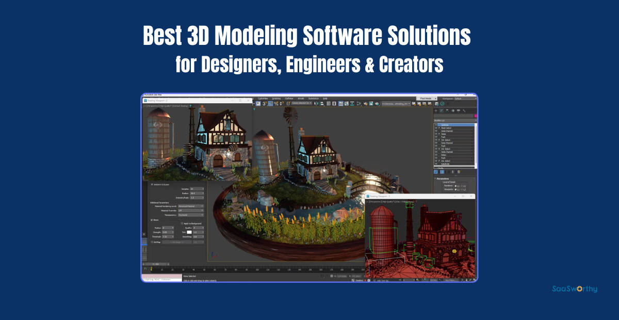
Task: Toggle visibility of the Subdivide modifier
Action: coord(436,164)
